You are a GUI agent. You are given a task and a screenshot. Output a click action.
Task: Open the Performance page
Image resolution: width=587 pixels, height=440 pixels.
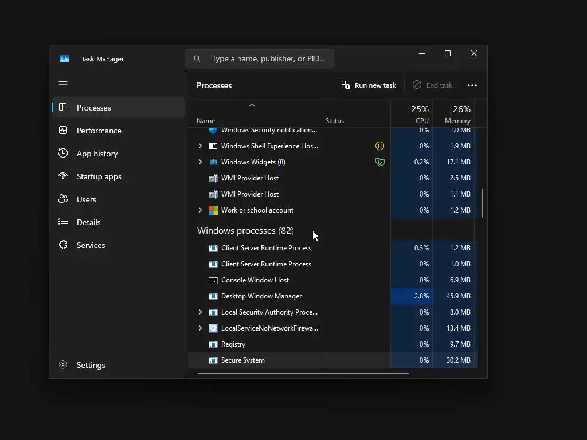(118, 130)
